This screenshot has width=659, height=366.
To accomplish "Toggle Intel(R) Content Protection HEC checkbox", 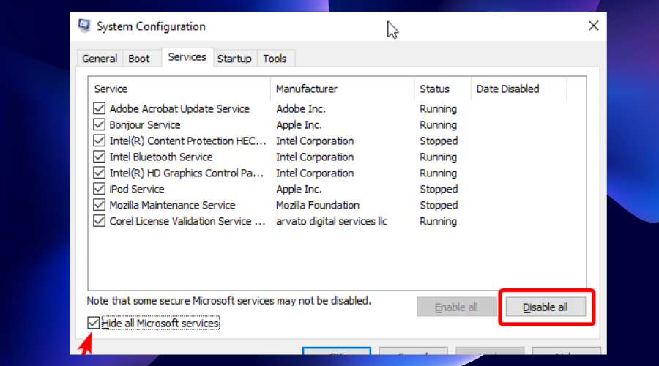I will [99, 141].
